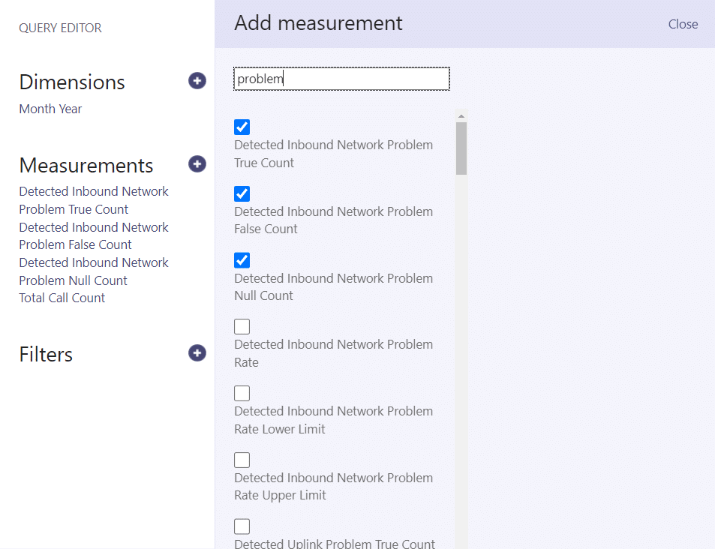Click the scroll up arrow in measurement list
This screenshot has height=549, width=715.
[x=461, y=116]
